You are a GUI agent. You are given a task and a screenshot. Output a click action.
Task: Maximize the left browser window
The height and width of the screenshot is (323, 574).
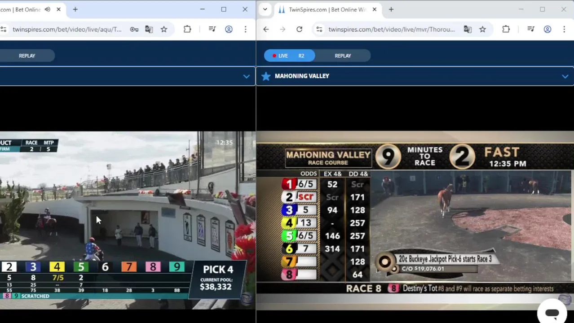point(224,9)
